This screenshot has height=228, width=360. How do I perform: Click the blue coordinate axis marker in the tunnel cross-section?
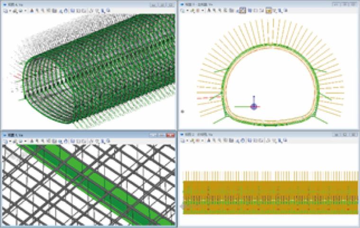coord(253,107)
